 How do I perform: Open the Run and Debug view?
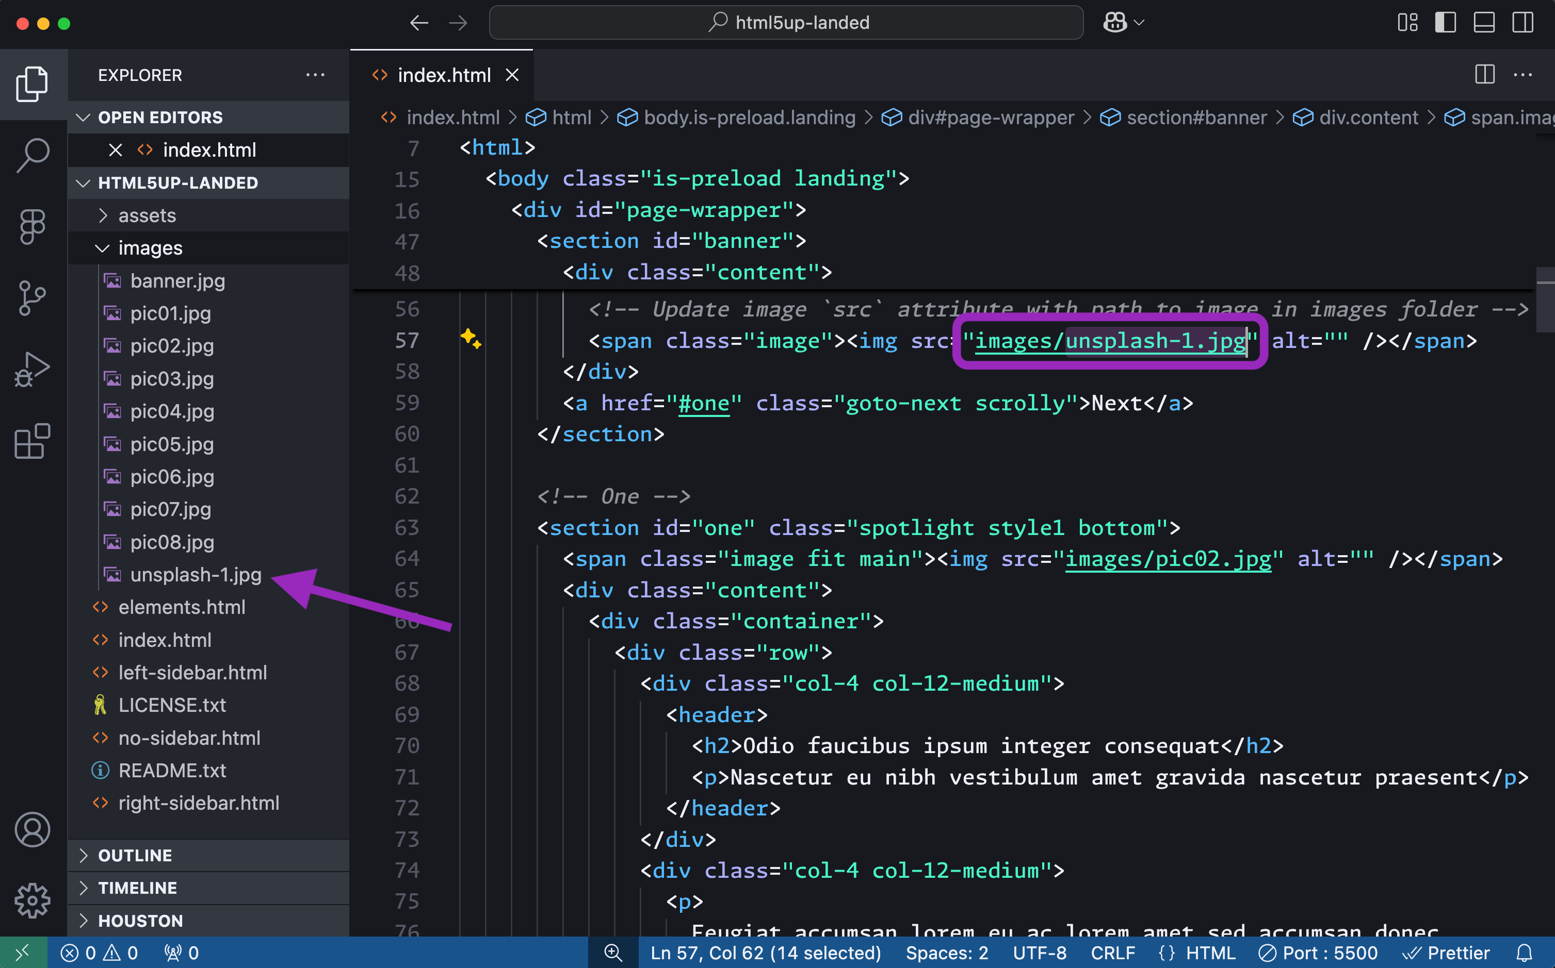[x=33, y=370]
